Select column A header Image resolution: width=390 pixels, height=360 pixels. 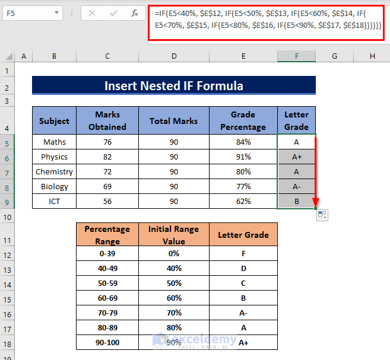(24, 56)
